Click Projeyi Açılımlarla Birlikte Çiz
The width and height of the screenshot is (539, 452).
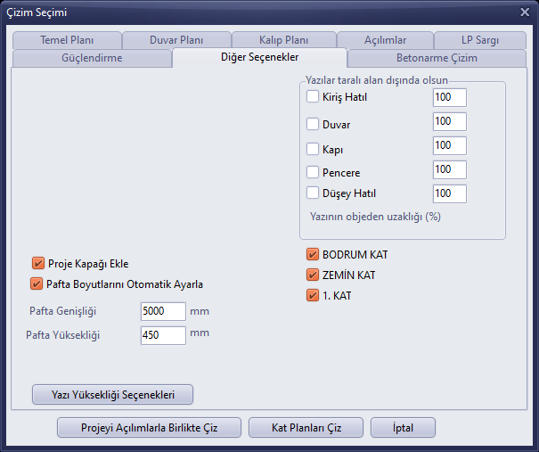point(149,428)
